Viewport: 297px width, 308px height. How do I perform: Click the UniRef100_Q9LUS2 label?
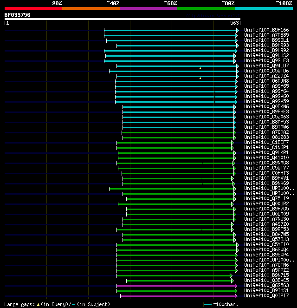click(x=266, y=55)
